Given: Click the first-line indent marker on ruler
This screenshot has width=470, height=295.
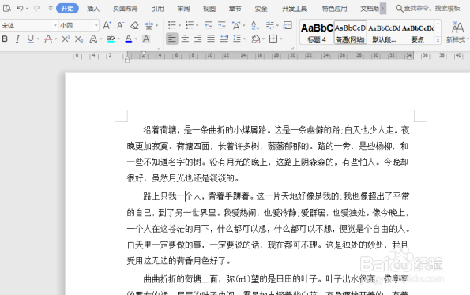Looking at the screenshot, I should 144,54.
